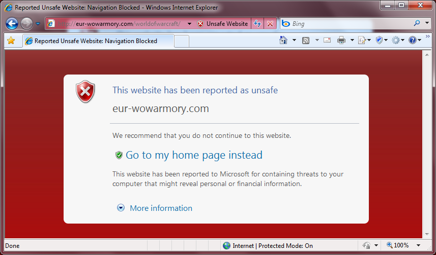436x255 pixels.
Task: Expand the Home button dropdown arrow
Action: [294, 41]
